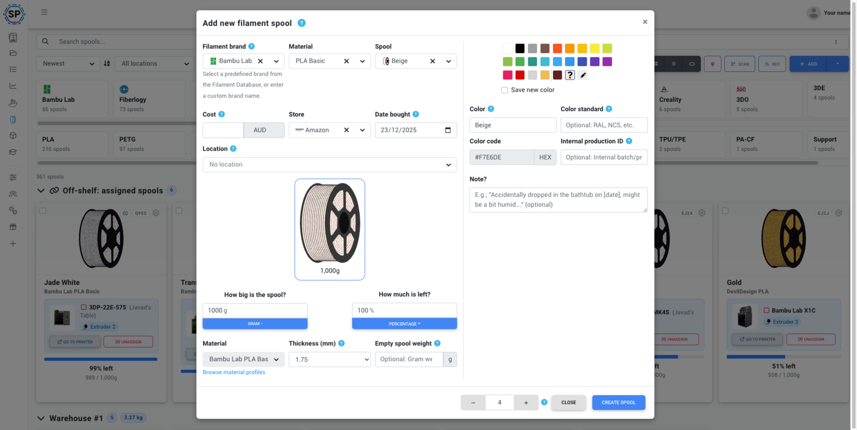Expand the Warehouse #1 section
Screen dimensions: 857x430
[41, 418]
